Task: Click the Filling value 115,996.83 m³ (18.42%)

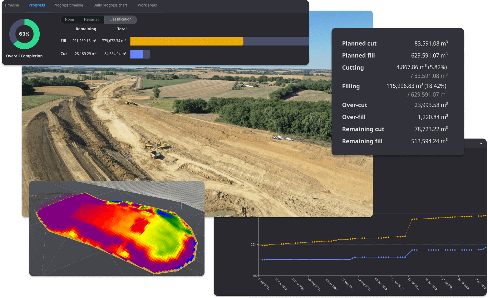Action: pos(417,86)
